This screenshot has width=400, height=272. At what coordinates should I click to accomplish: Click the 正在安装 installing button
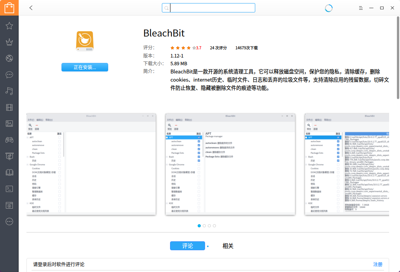[x=84, y=67]
